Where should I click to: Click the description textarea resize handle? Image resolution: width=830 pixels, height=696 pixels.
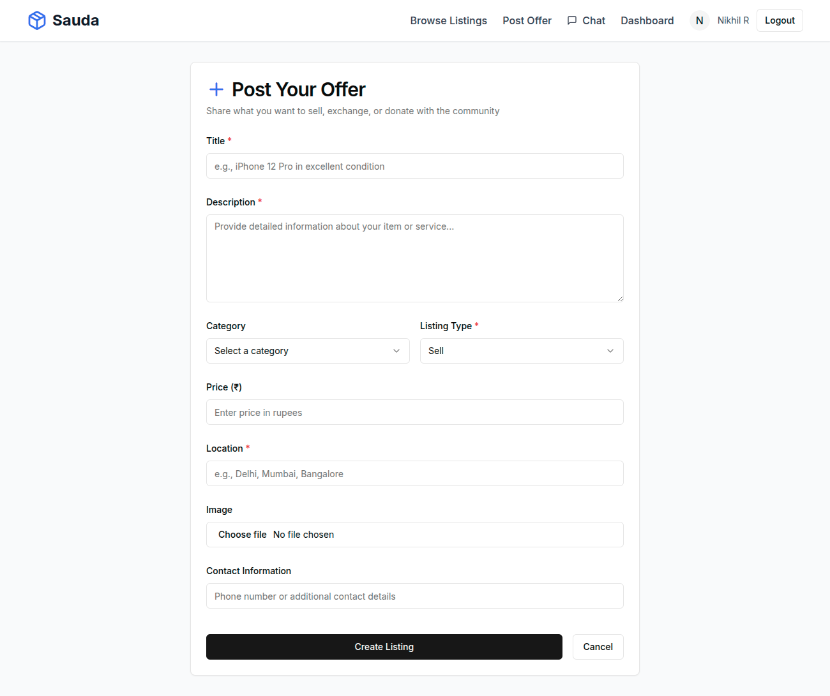pos(619,298)
